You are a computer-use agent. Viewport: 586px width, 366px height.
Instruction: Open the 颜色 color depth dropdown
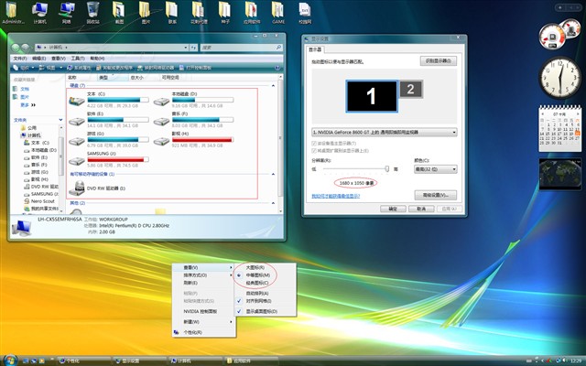point(436,169)
